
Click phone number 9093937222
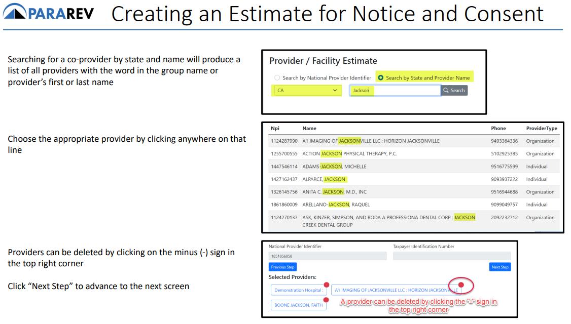505,179
